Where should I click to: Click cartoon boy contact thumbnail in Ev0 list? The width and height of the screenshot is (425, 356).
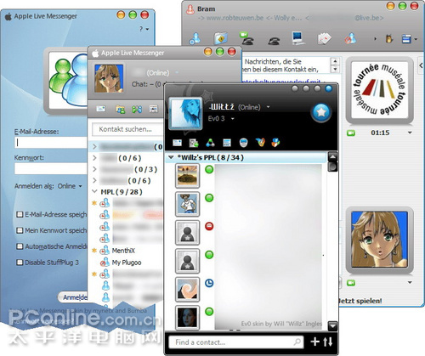click(187, 204)
